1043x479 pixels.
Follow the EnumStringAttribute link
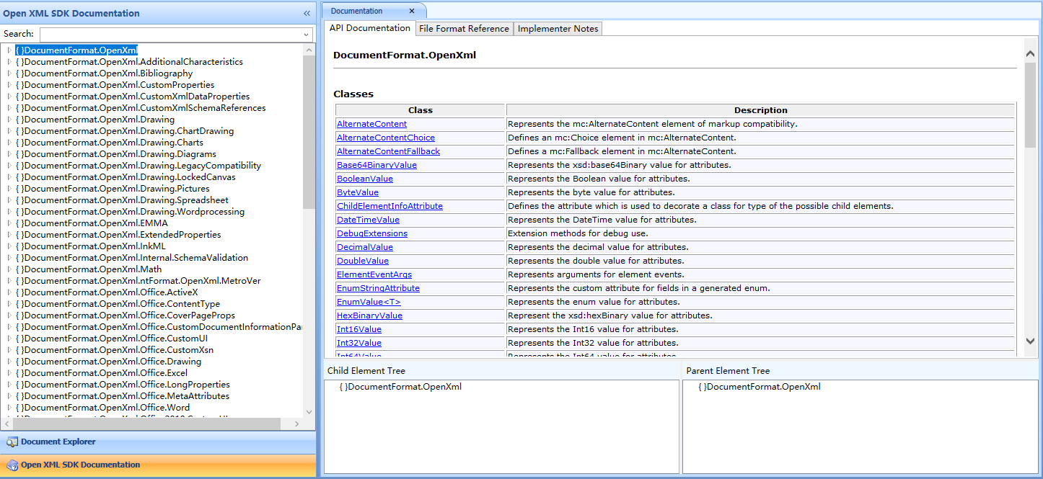click(x=378, y=288)
